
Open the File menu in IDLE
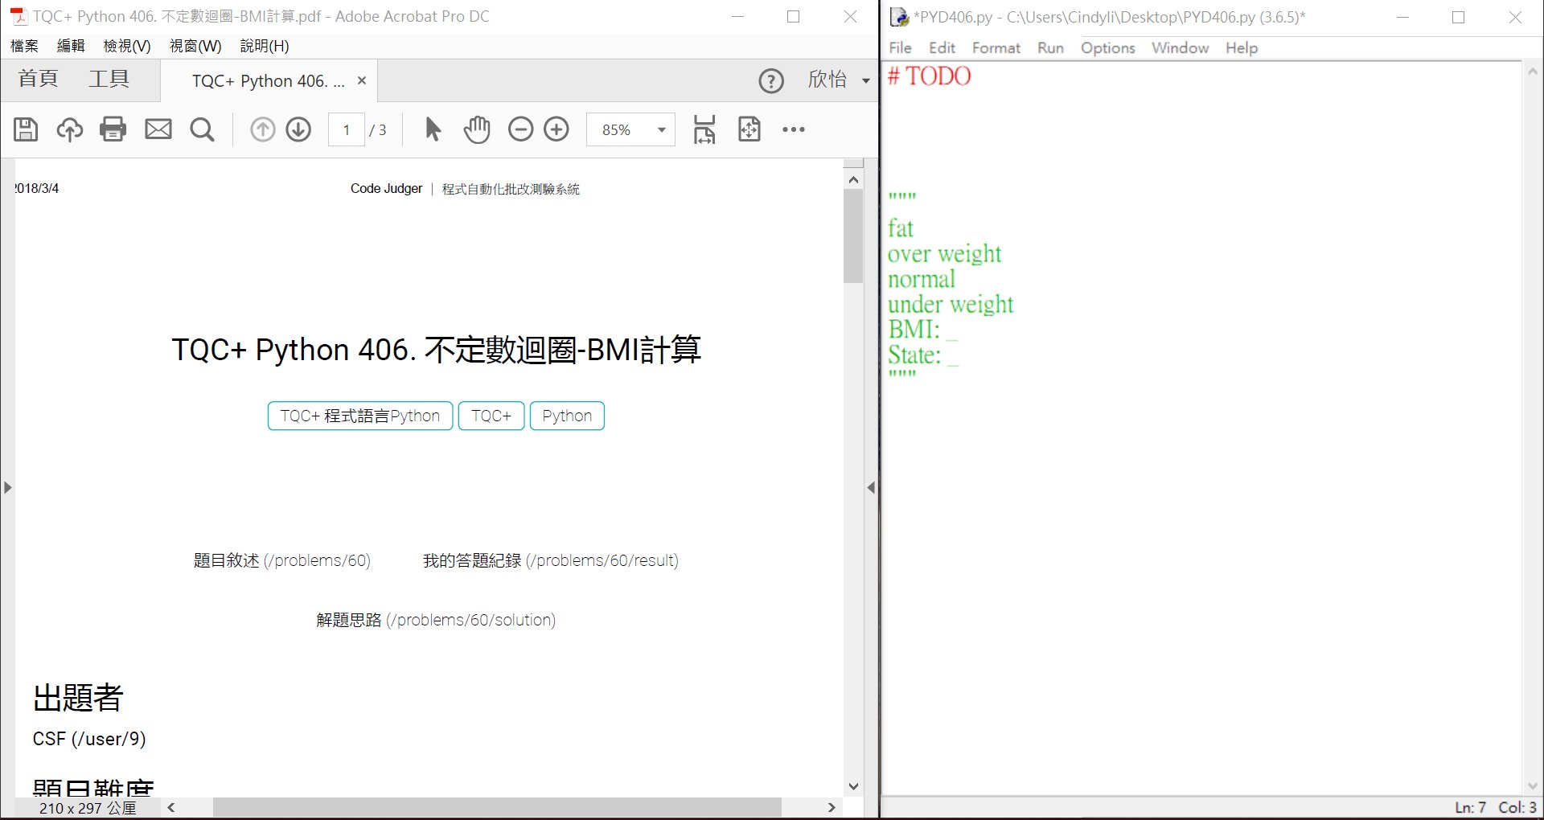click(x=901, y=48)
